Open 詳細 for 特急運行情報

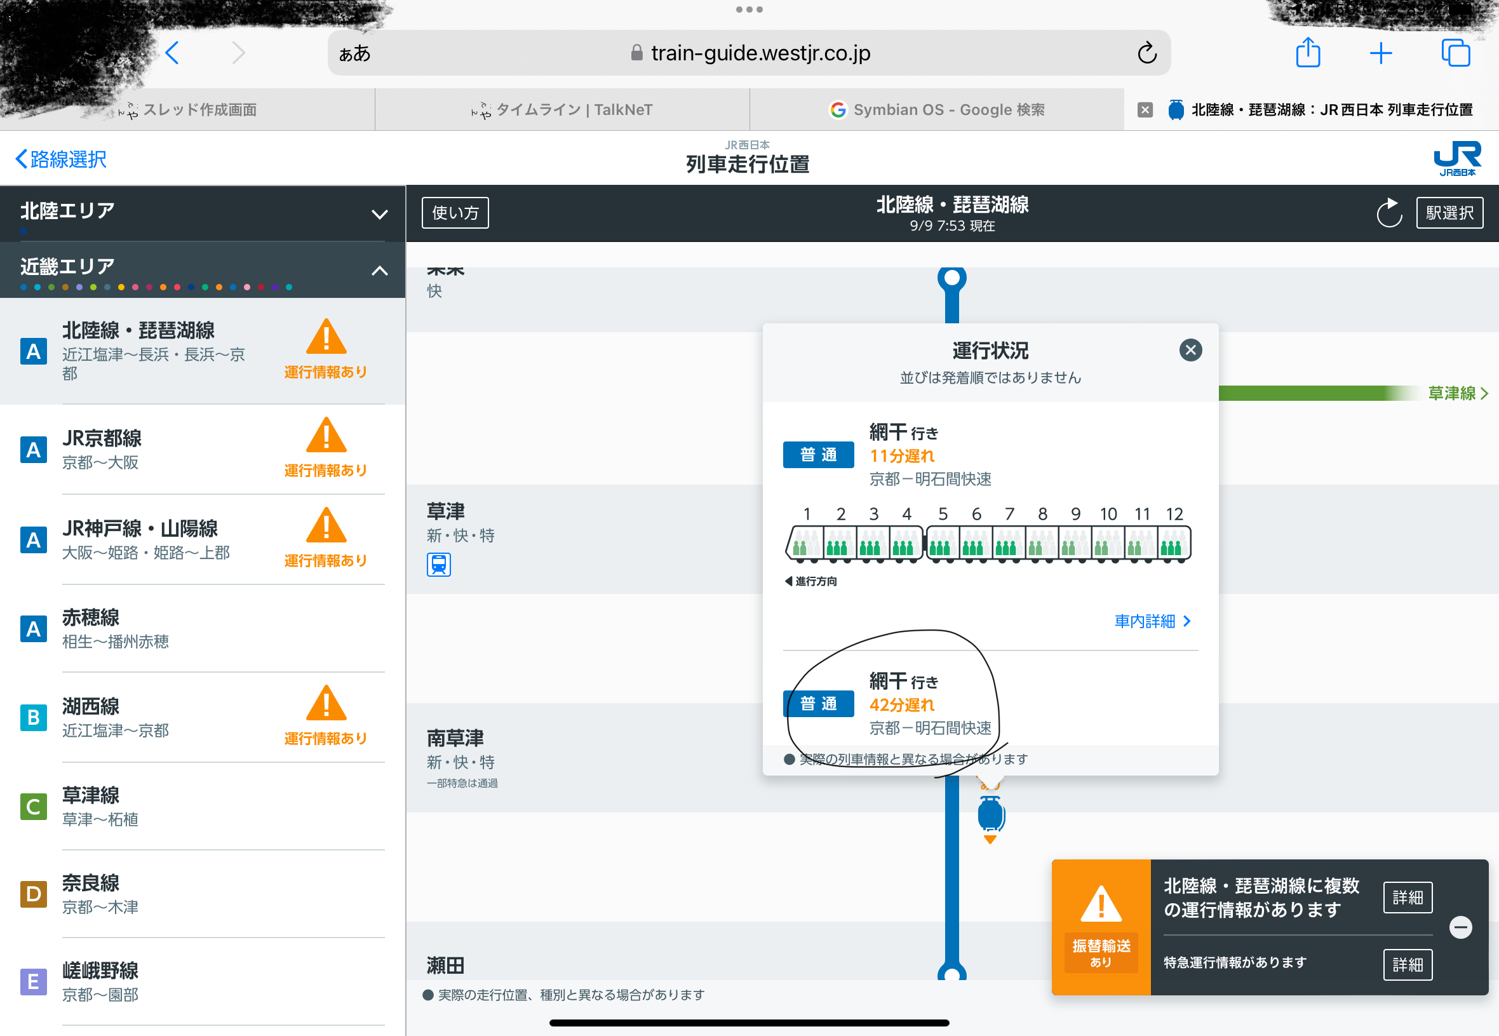(x=1407, y=965)
